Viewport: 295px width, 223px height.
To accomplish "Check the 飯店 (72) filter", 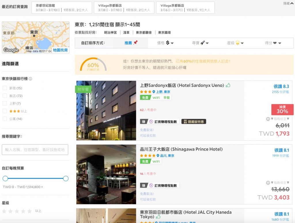I will (x=5, y=96).
